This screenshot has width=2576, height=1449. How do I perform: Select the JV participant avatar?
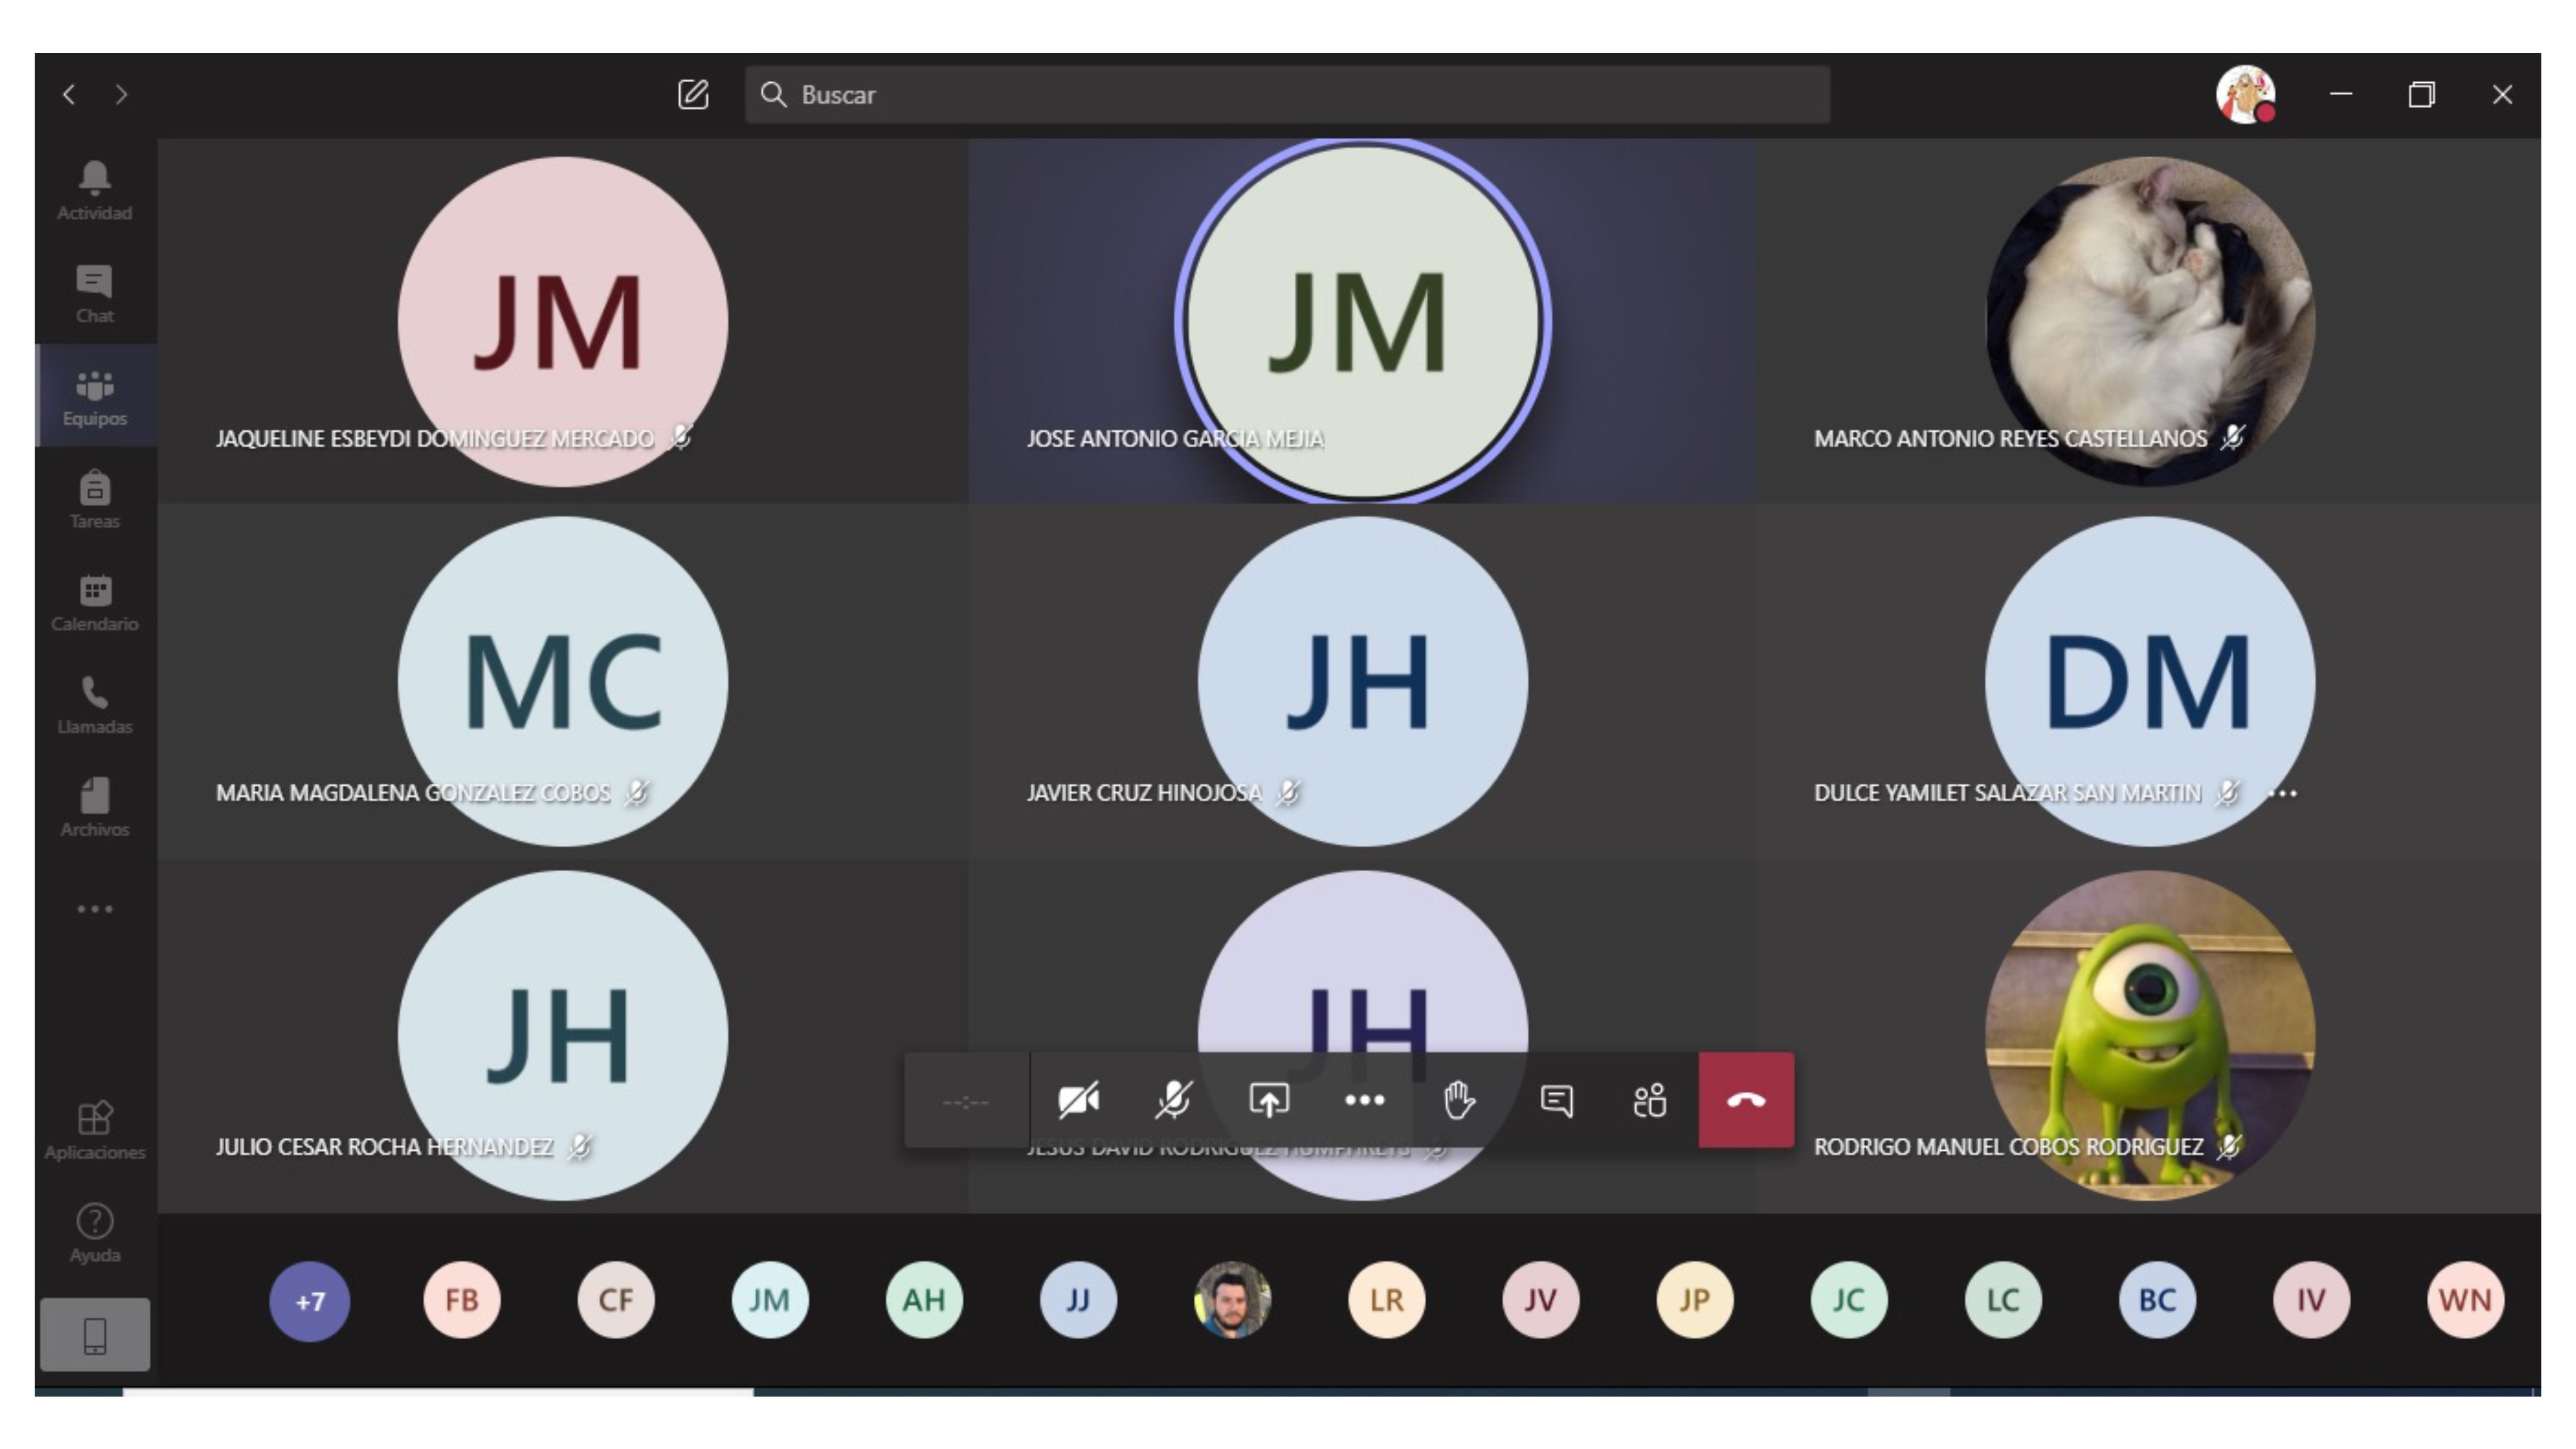(x=1540, y=1301)
